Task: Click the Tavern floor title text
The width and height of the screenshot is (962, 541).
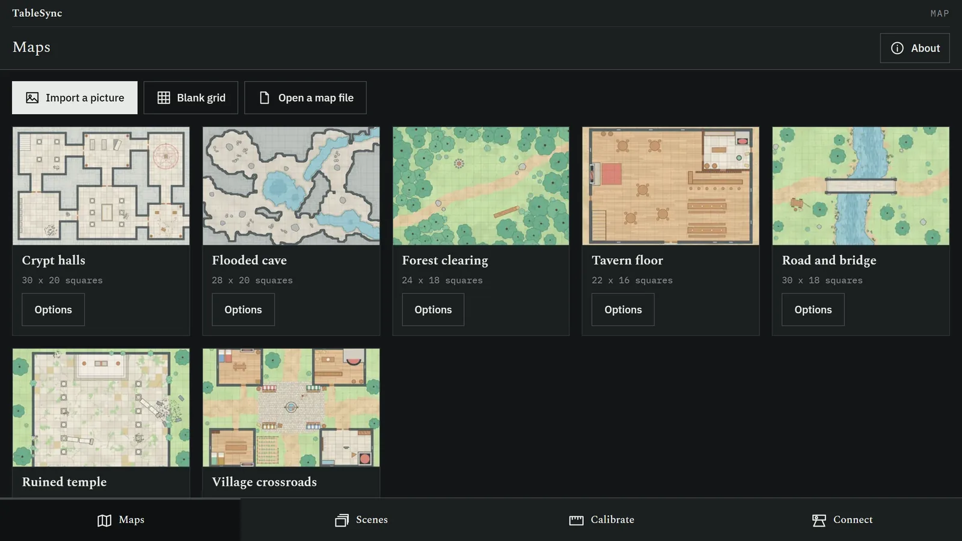Action: 627,260
